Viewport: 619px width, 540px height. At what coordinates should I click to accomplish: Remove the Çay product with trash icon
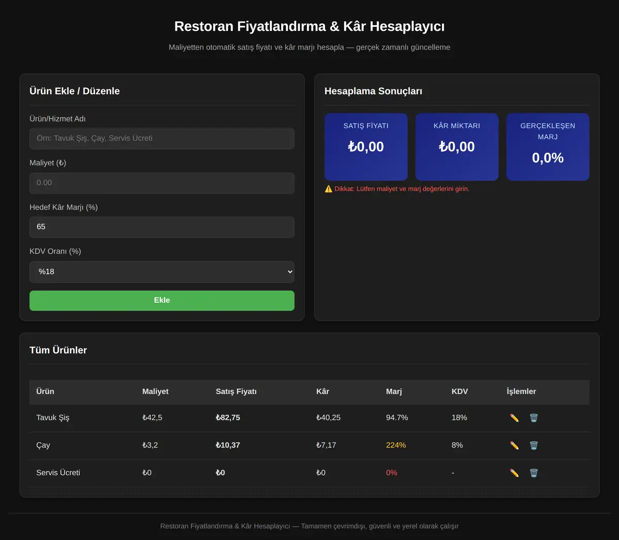534,445
